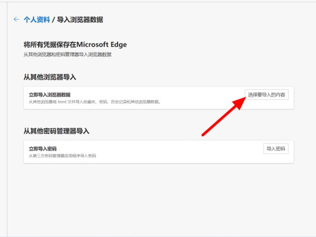Click the 将所有凭据保存在Microsoft Edge heading
This screenshot has width=316, height=237.
click(x=75, y=44)
